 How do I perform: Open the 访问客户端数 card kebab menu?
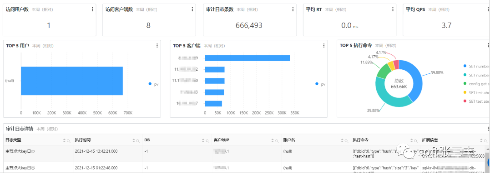tap(192, 10)
